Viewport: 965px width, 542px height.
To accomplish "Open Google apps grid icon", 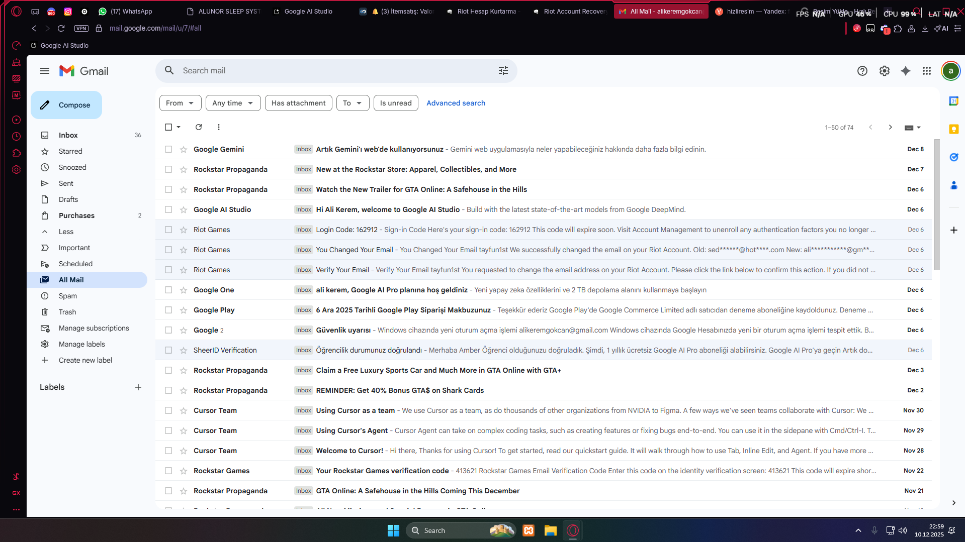I will tap(927, 71).
